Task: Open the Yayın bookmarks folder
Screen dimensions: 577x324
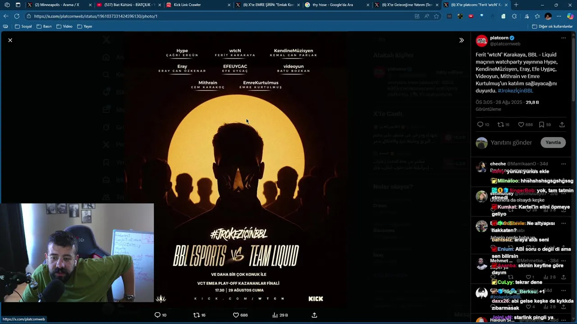Action: coord(85,27)
